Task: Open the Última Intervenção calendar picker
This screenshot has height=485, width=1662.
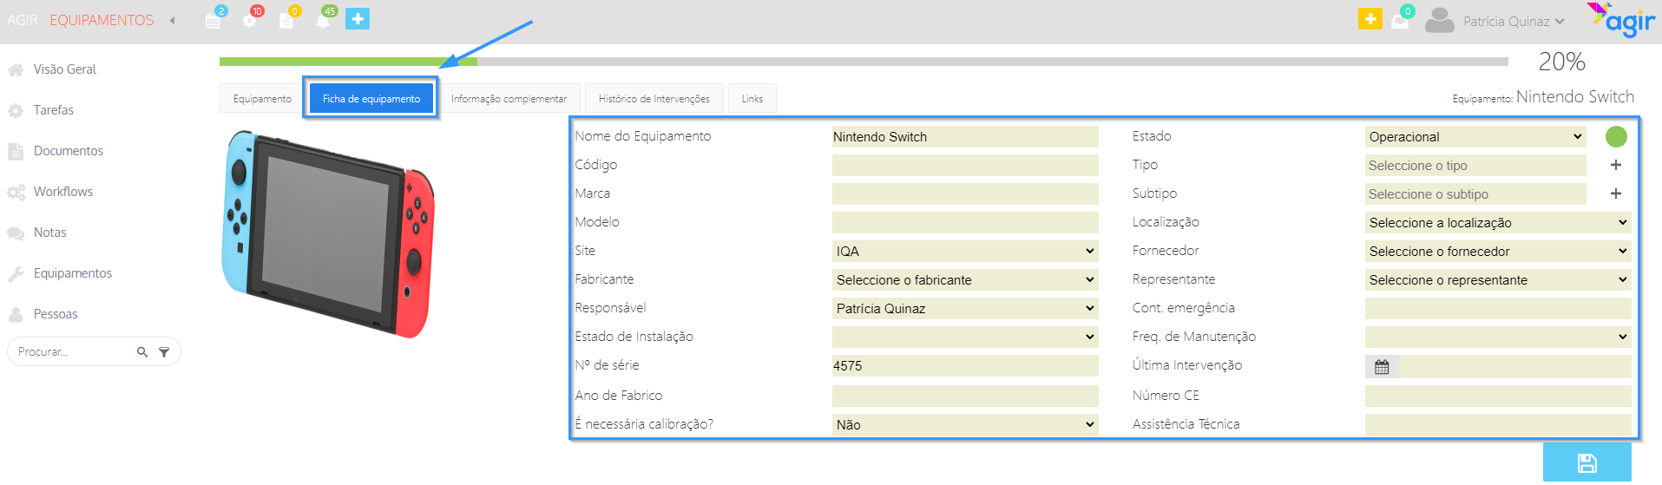Action: pos(1382,367)
